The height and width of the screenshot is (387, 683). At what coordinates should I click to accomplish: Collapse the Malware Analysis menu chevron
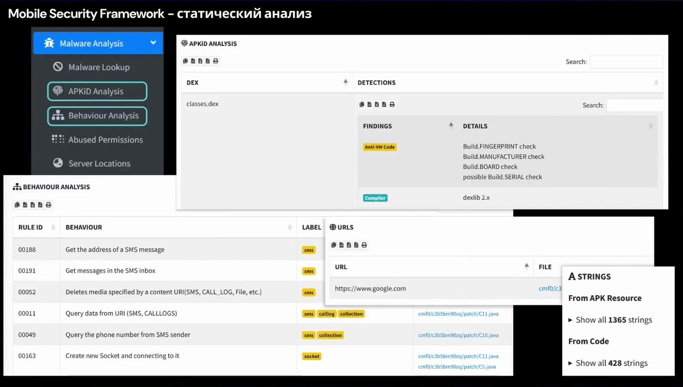(153, 43)
